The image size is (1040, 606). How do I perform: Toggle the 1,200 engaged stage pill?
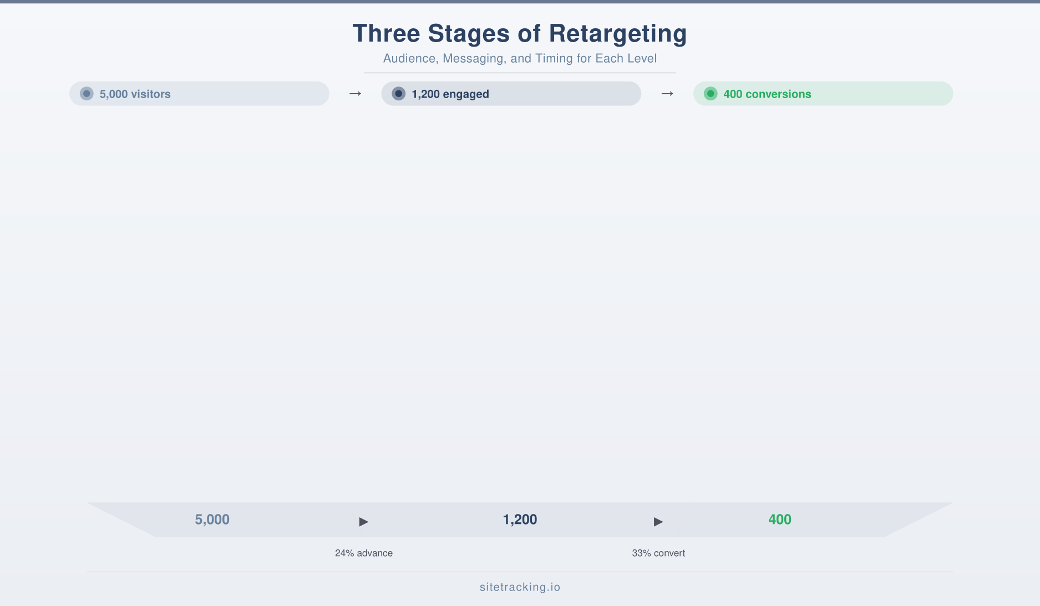coord(510,94)
